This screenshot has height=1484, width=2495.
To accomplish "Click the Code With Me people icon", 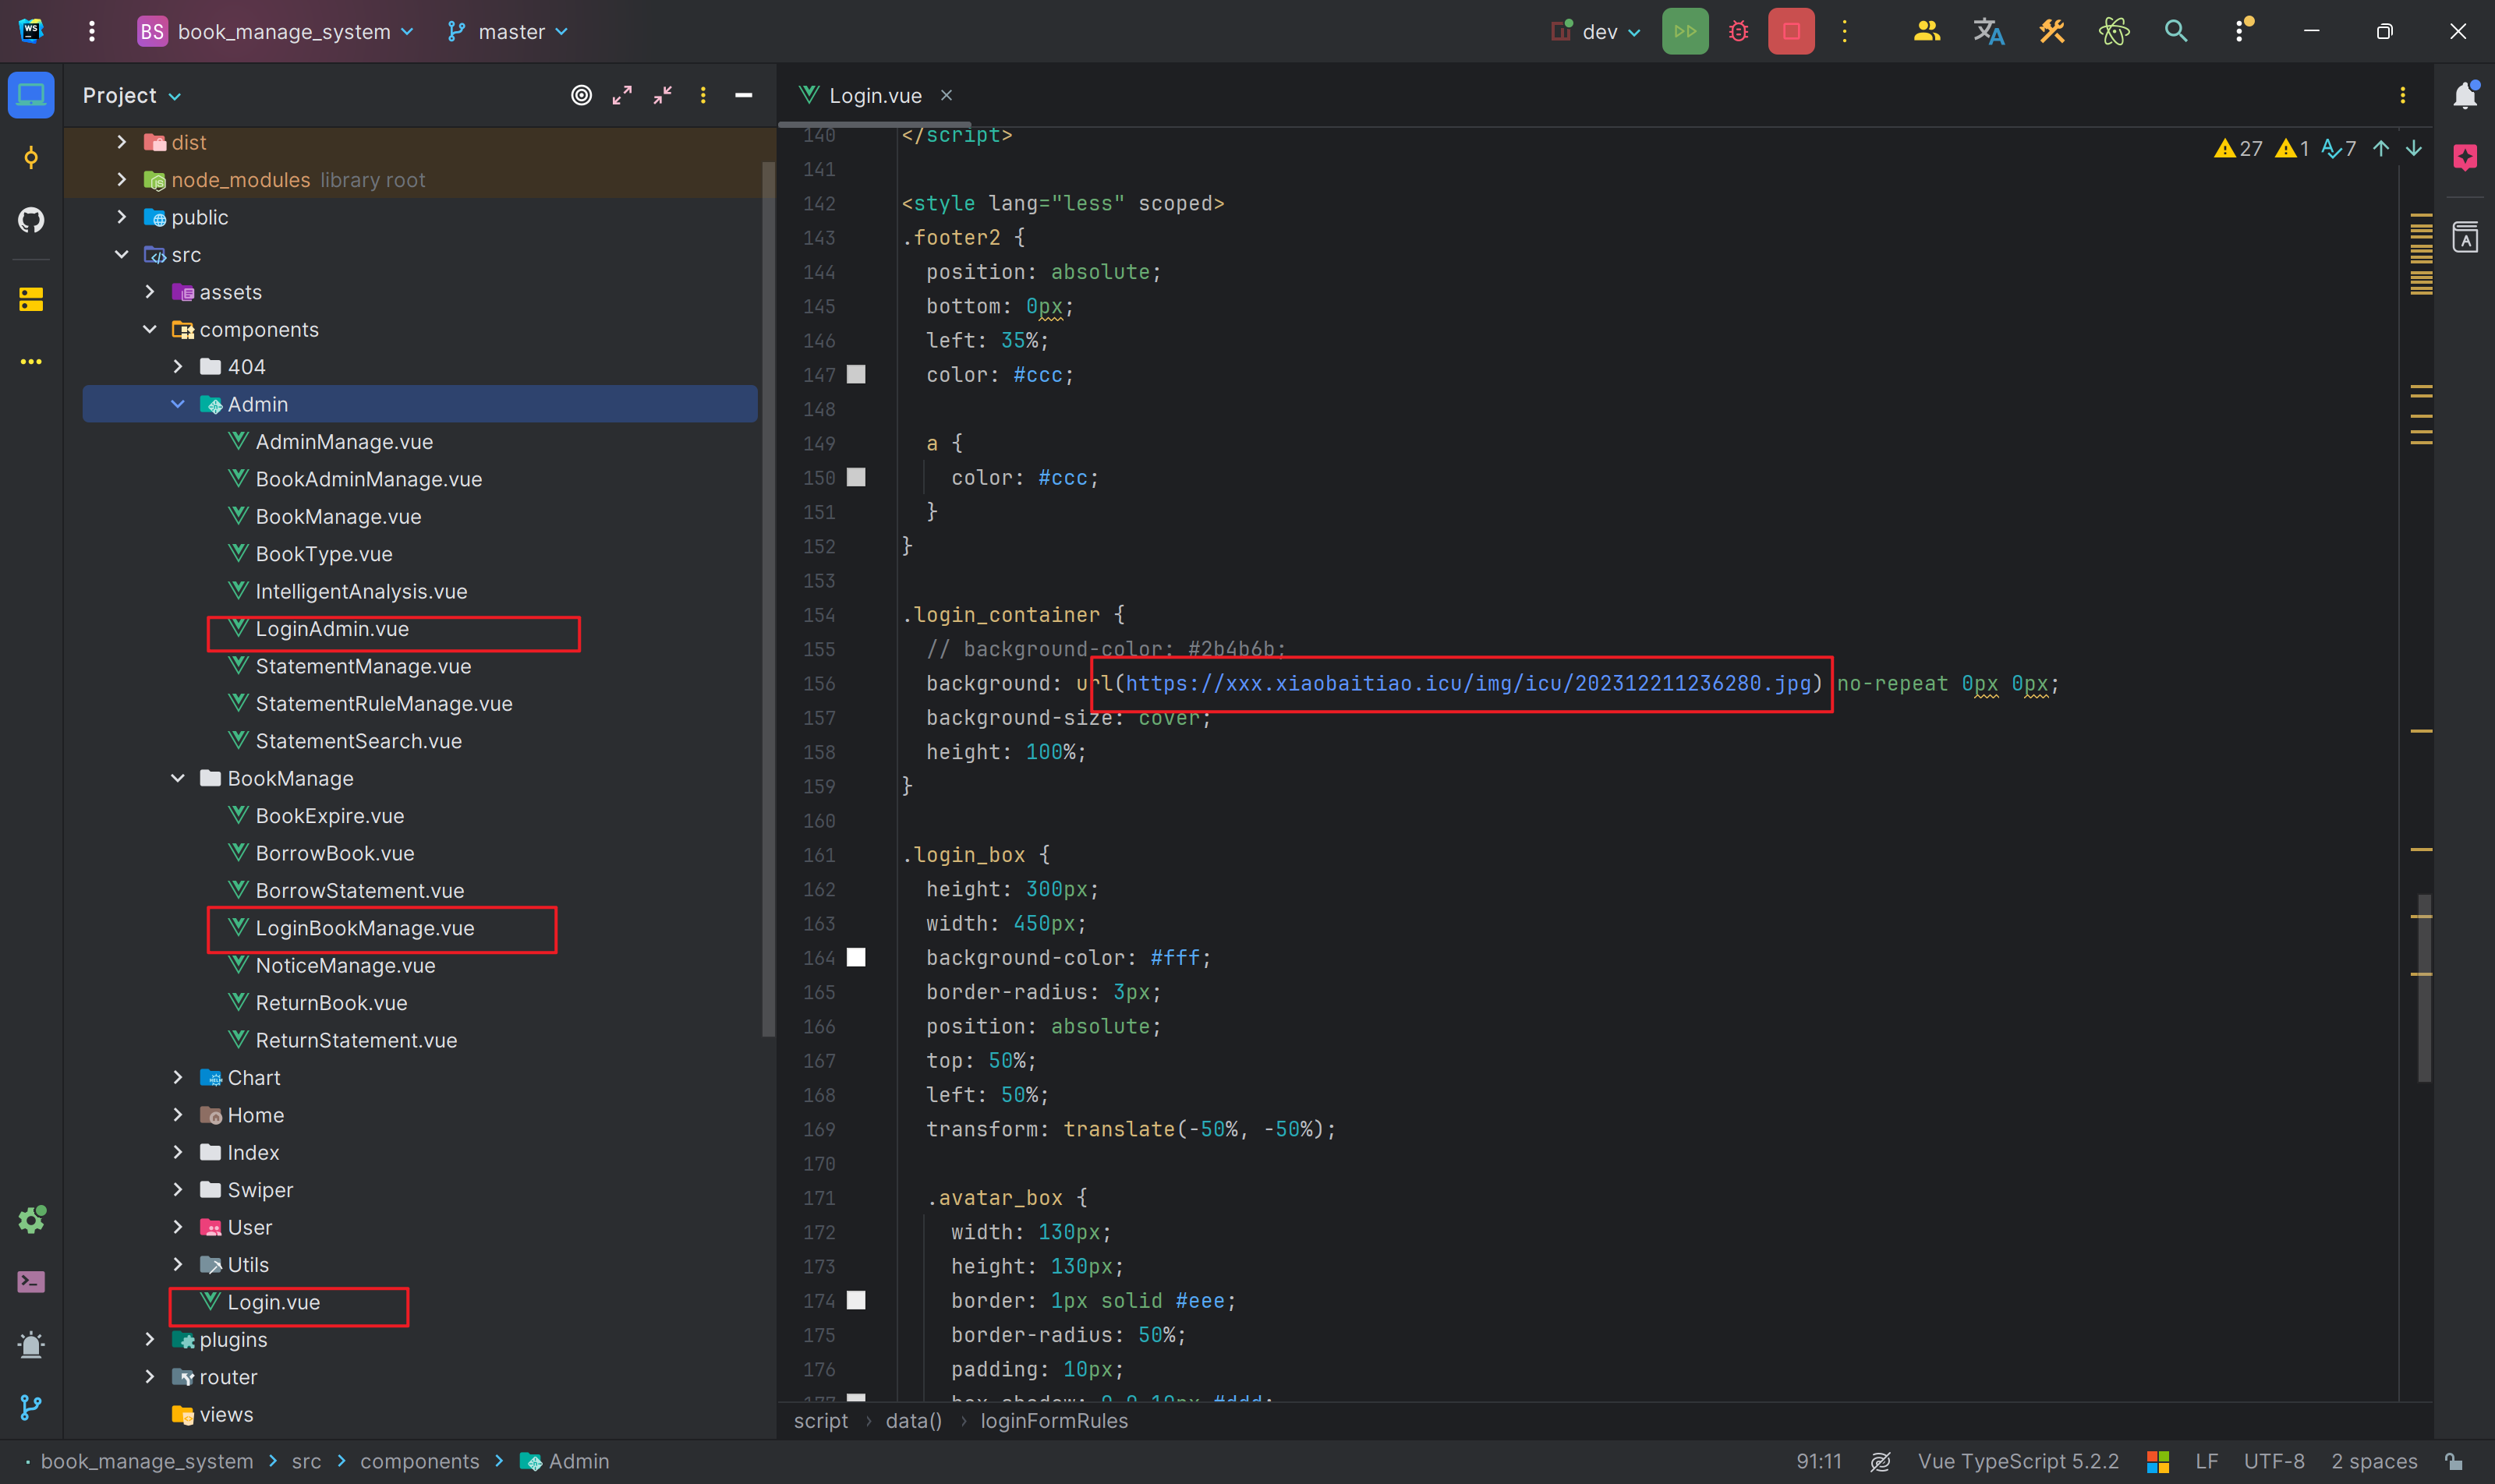I will pyautogui.click(x=1927, y=31).
